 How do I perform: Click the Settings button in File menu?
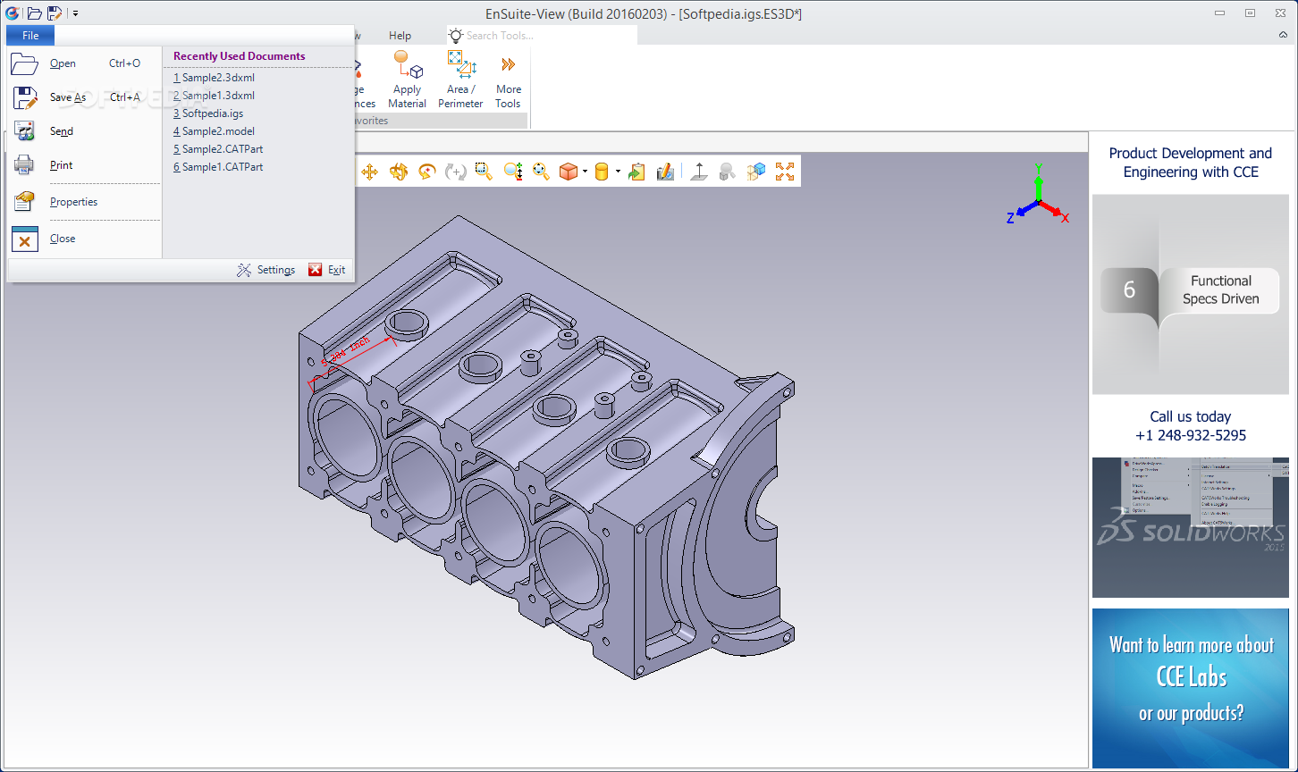[x=265, y=270]
